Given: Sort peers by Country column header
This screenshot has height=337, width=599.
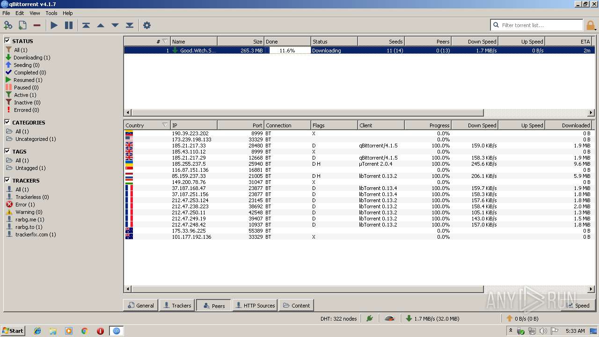Looking at the screenshot, I should coord(147,125).
